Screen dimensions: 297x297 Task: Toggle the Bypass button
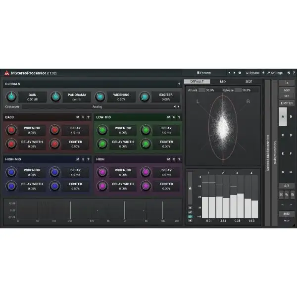click(252, 73)
